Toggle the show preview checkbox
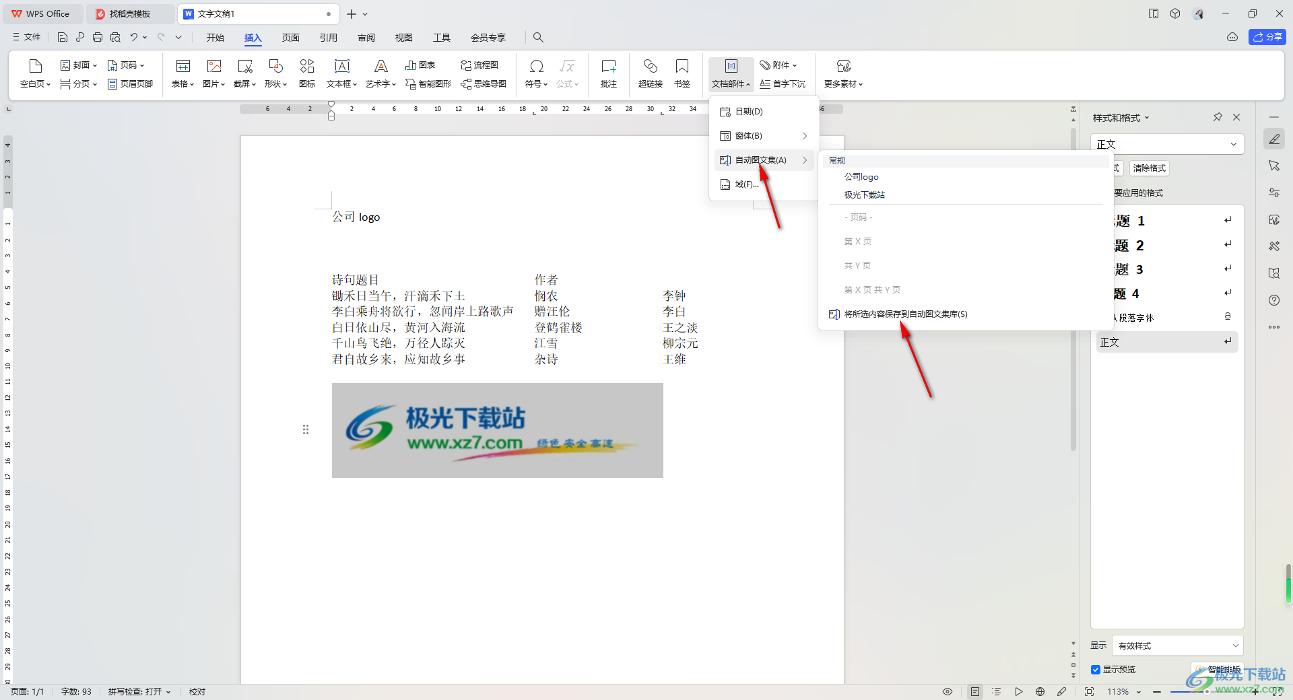This screenshot has width=1293, height=700. click(x=1096, y=670)
